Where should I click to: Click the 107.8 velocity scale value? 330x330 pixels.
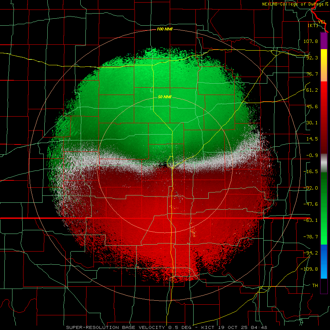point(311,41)
